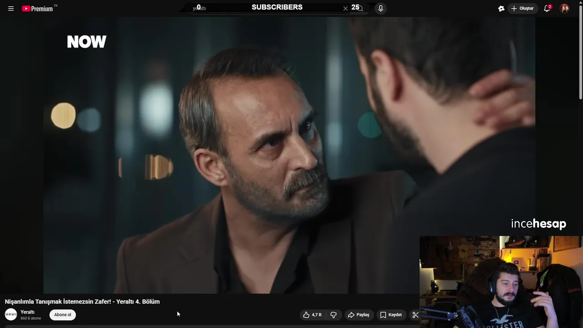Open the Yeraltı channel avatar

[11, 314]
